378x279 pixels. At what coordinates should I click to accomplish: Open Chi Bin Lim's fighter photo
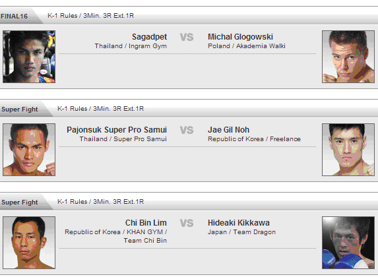(29, 243)
